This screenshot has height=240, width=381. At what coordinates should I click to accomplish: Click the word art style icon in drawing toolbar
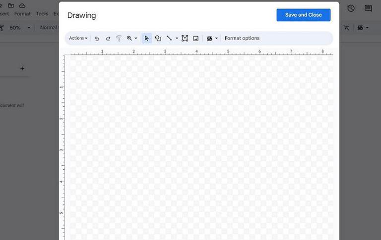point(209,38)
